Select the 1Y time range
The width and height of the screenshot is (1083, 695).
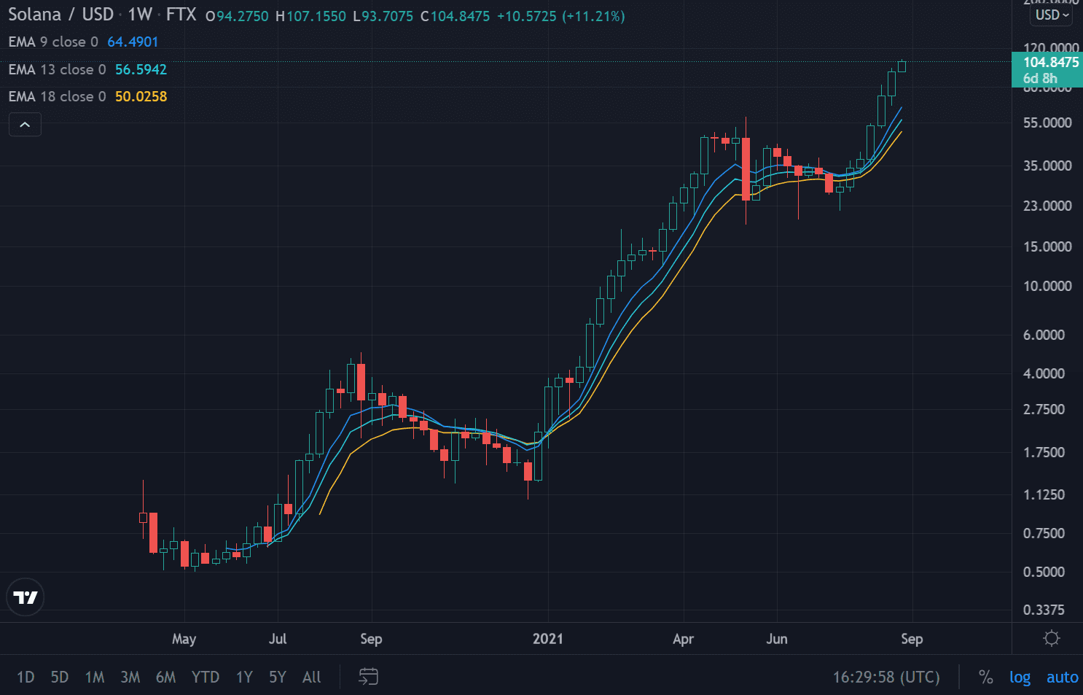[244, 677]
